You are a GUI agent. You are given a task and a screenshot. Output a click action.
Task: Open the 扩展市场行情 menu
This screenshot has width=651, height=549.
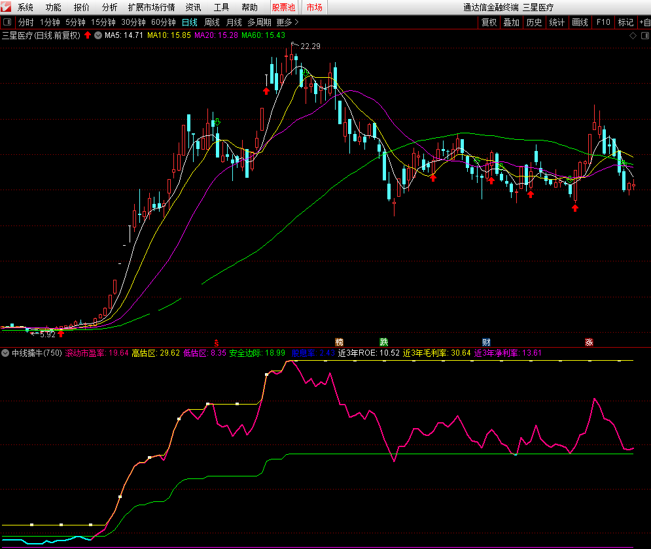[x=152, y=7]
